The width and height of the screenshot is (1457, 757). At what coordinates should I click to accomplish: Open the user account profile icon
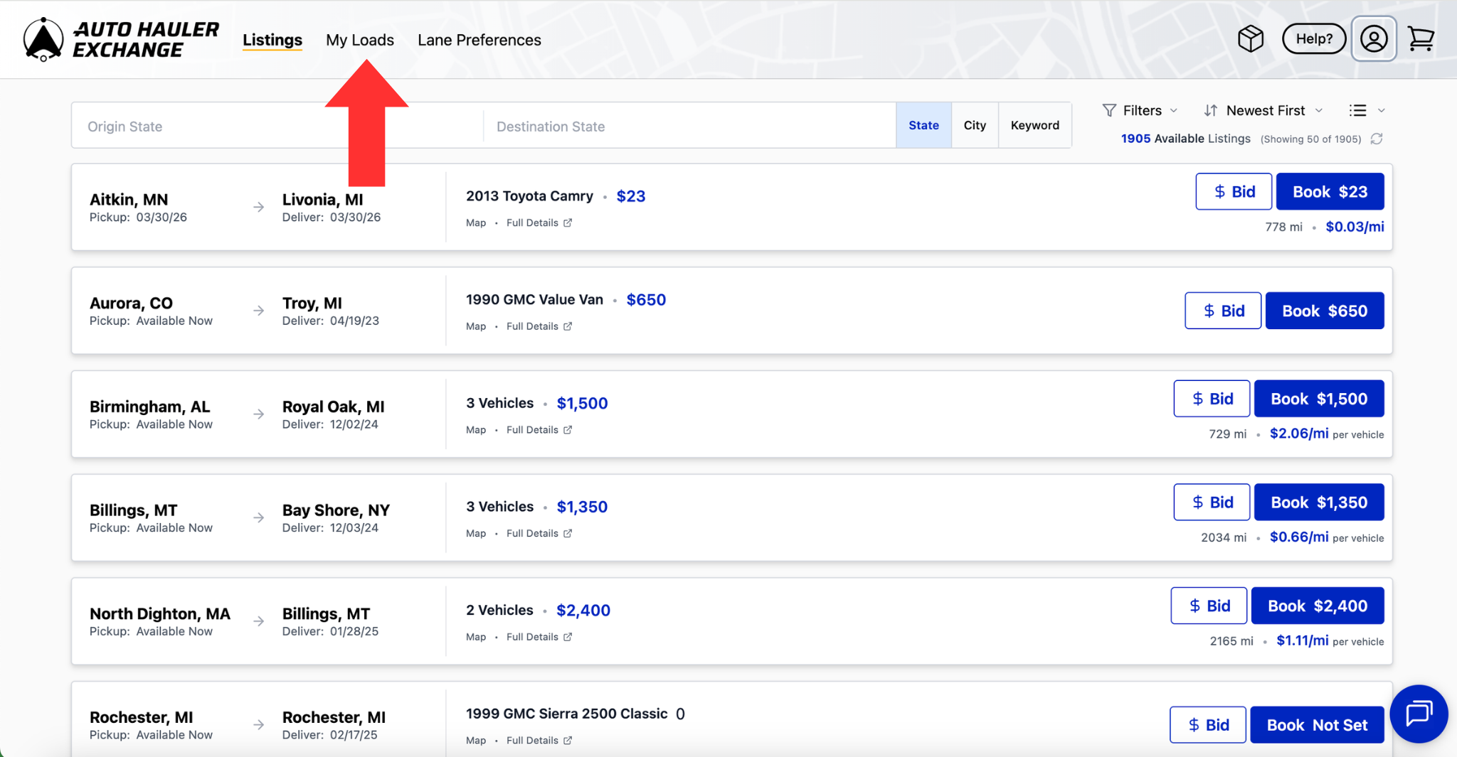1373,39
